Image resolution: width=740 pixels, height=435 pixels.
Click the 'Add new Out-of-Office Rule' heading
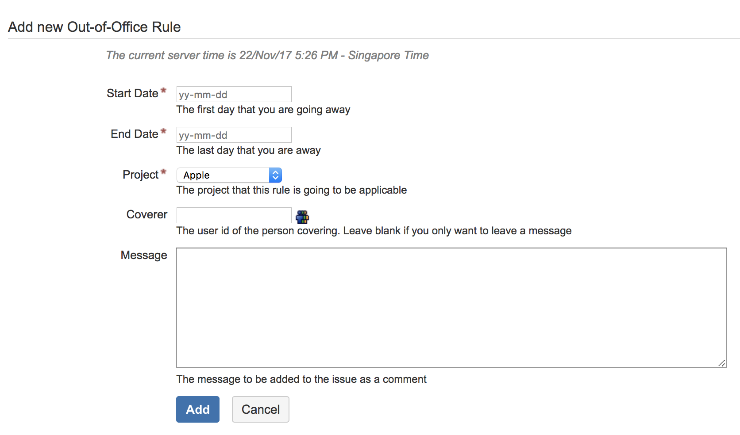(x=94, y=27)
